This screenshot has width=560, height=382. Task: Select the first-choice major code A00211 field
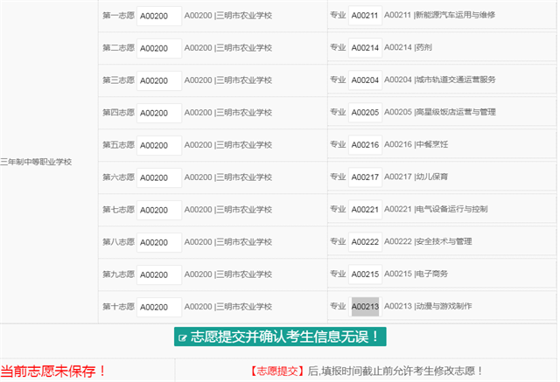coord(365,16)
